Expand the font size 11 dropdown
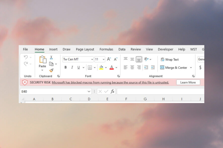The height and width of the screenshot is (148, 223). [103, 59]
